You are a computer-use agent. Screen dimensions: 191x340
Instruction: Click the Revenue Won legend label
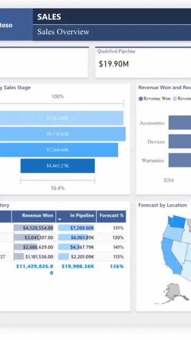click(x=157, y=98)
